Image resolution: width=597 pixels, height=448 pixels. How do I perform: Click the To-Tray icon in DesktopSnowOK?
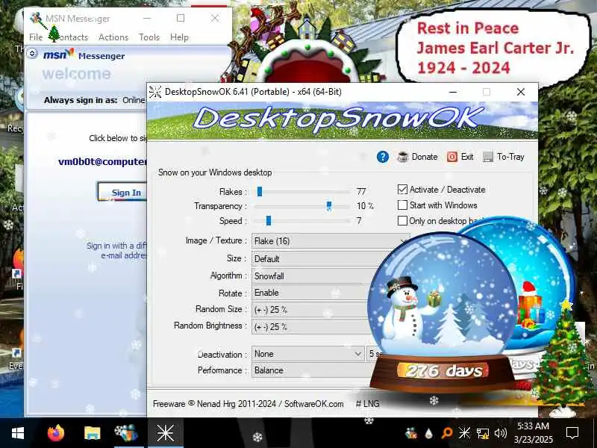488,157
